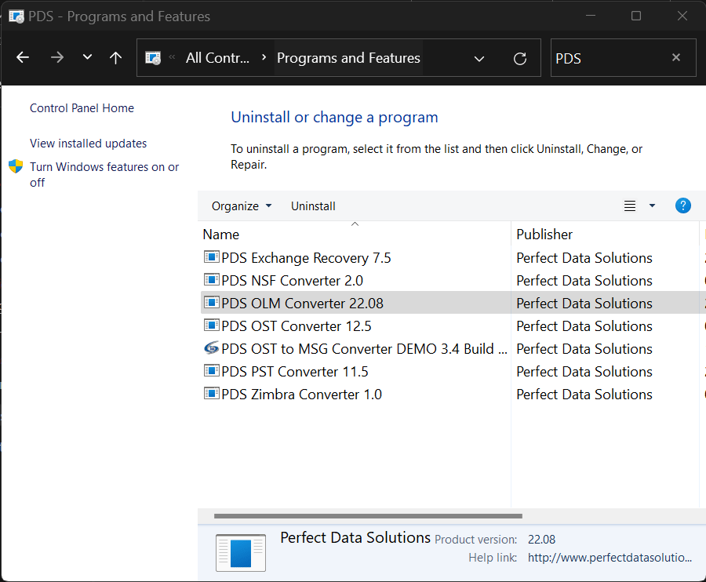The width and height of the screenshot is (706, 582).
Task: Click icon of PDS PST Converter 11.5
Action: pos(211,370)
